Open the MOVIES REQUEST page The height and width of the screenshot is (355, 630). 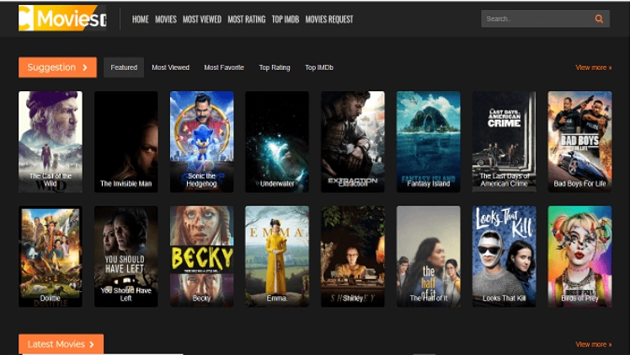tap(329, 19)
